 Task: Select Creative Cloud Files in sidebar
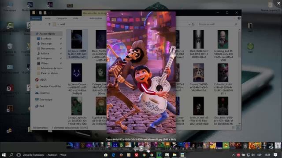tap(50, 86)
